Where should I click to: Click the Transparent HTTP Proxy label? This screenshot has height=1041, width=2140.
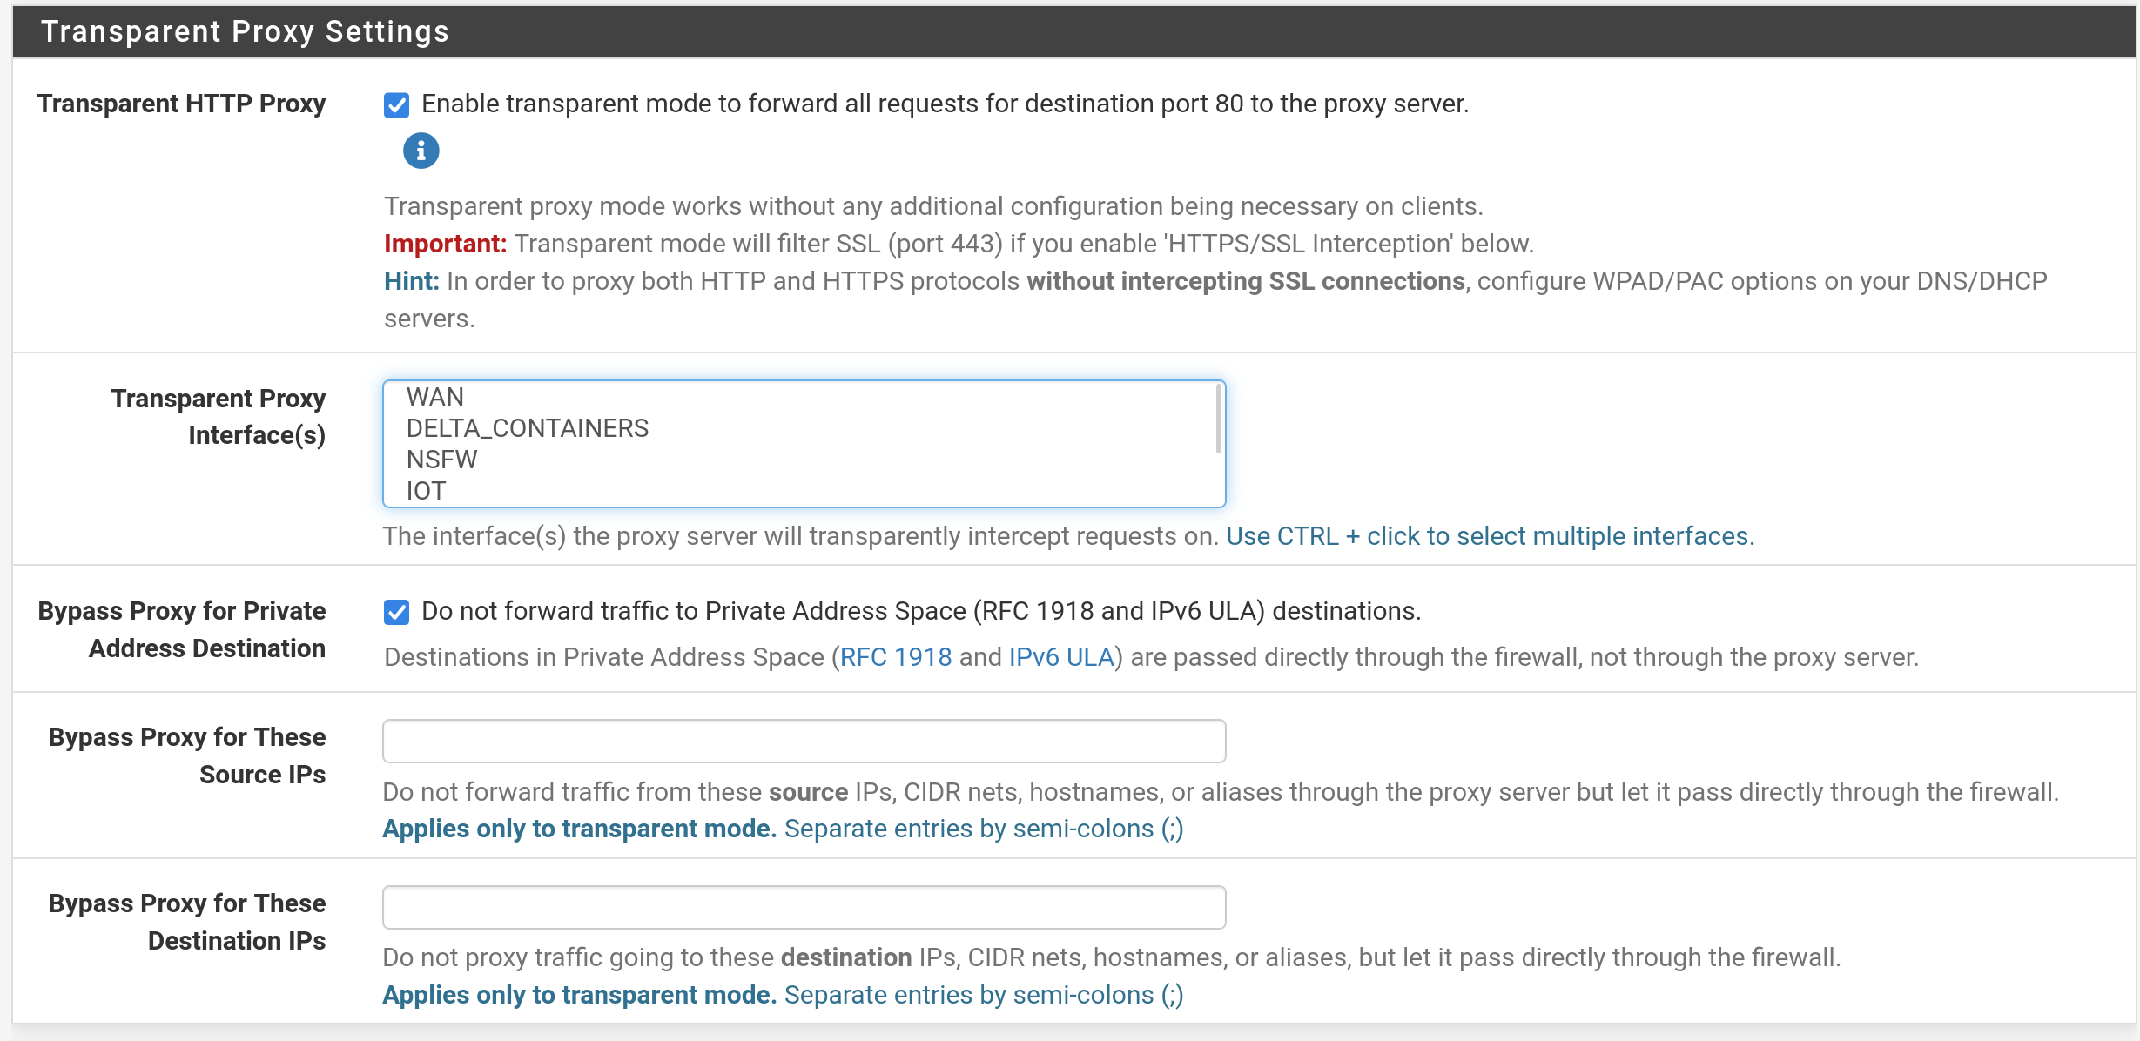point(181,104)
